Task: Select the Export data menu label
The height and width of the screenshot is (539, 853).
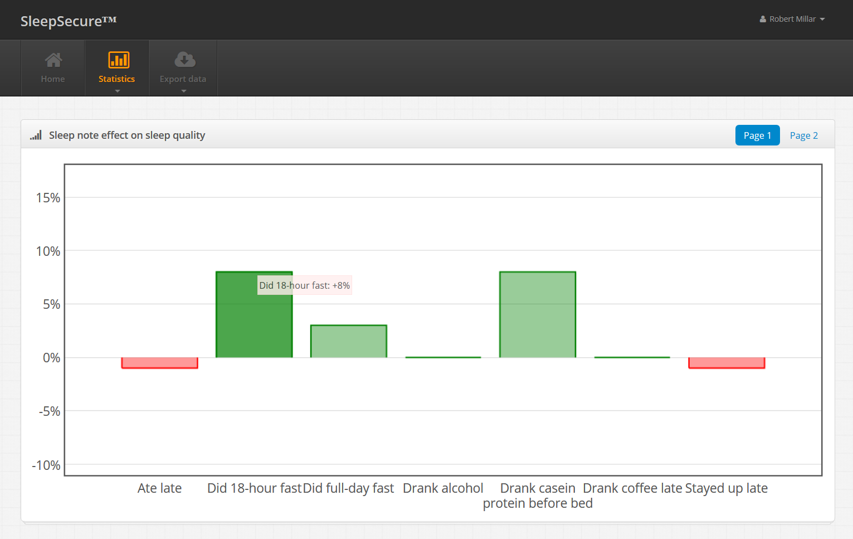Action: [183, 79]
